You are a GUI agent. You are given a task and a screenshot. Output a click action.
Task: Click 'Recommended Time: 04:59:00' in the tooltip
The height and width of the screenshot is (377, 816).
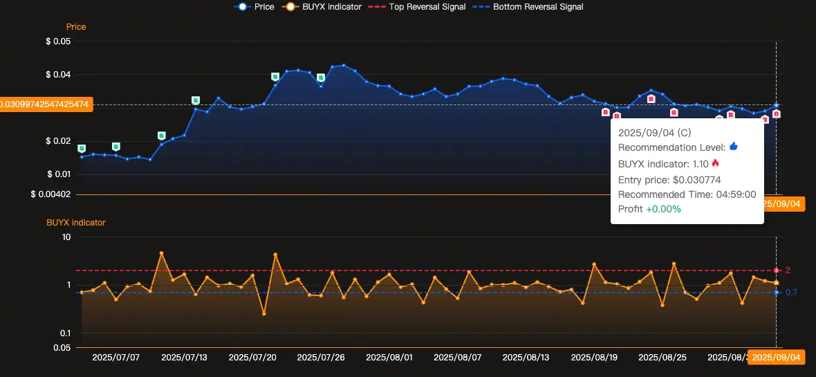coord(687,194)
